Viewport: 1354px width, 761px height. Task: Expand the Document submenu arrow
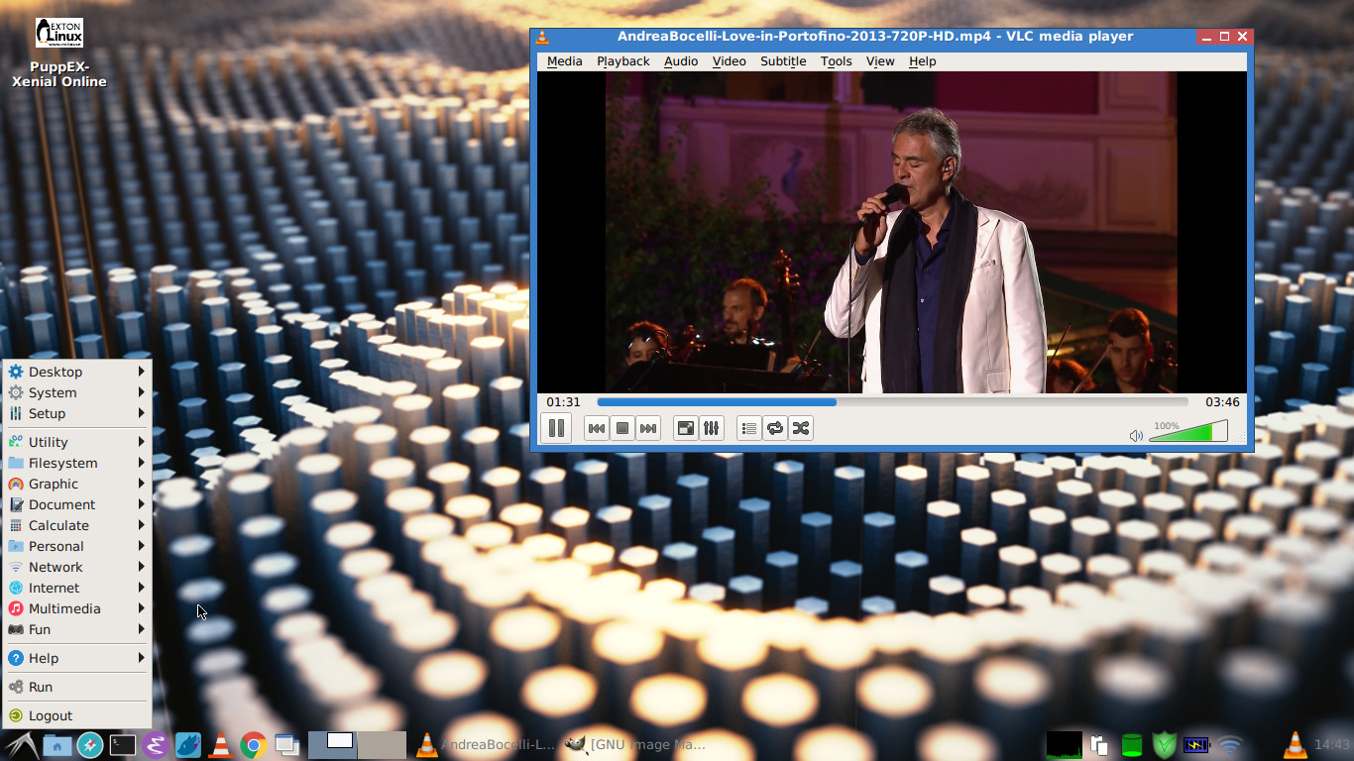pyautogui.click(x=142, y=504)
